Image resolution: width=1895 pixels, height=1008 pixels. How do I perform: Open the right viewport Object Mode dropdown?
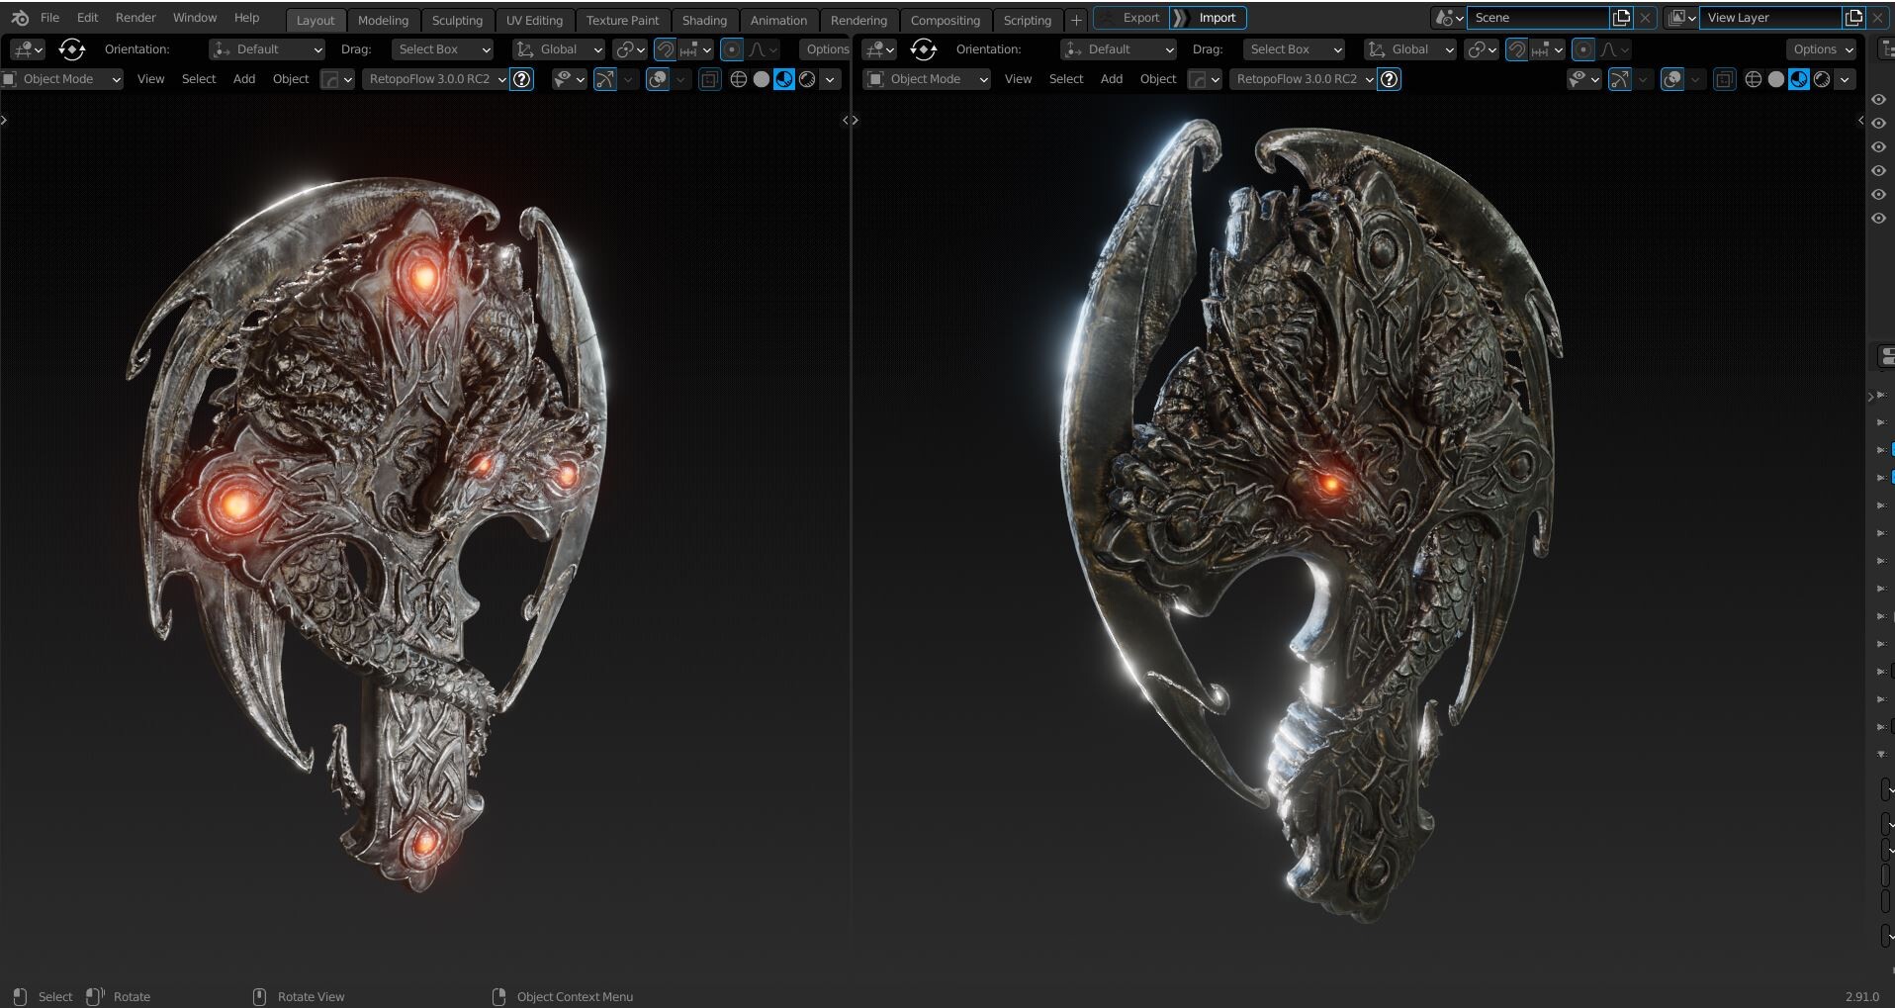click(x=928, y=79)
